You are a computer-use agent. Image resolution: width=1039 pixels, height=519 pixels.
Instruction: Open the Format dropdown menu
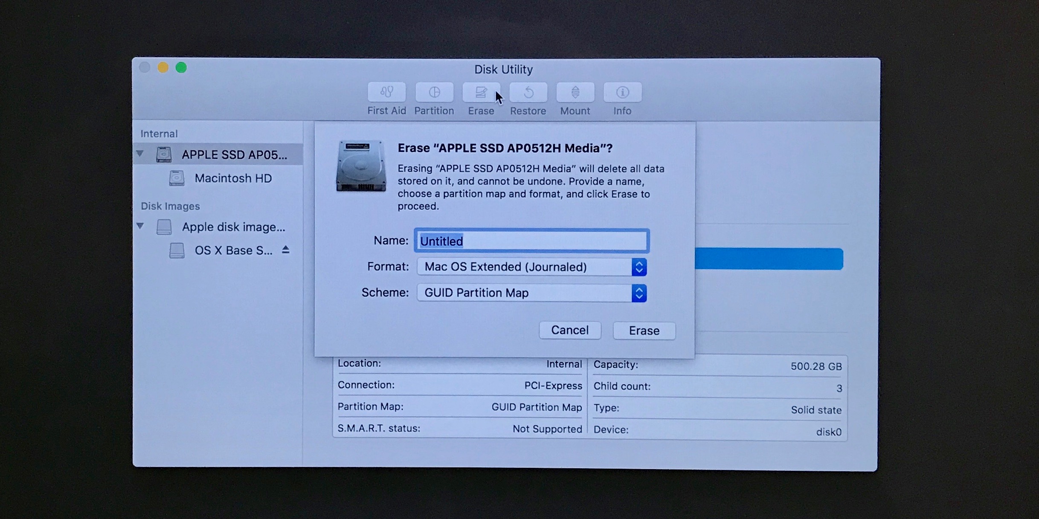[638, 267]
